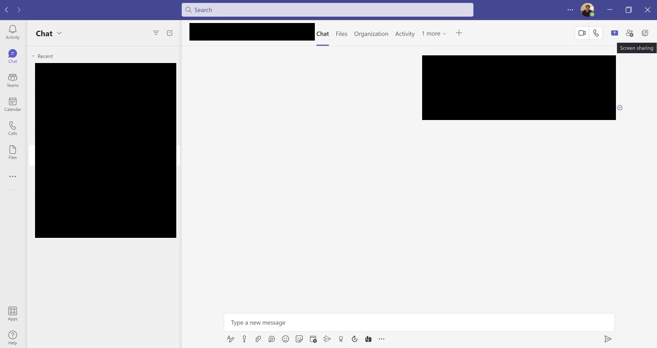
Task: Share your screen
Action: [x=614, y=33]
